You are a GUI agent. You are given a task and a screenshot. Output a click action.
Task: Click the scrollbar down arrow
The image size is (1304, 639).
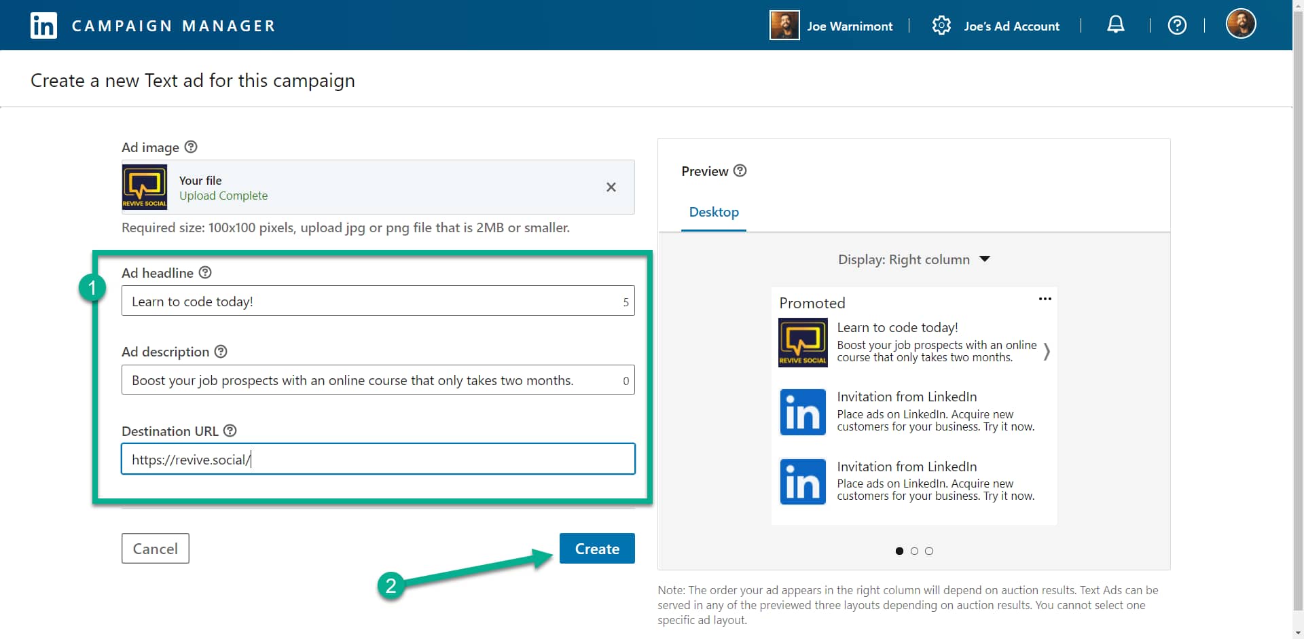1298,633
